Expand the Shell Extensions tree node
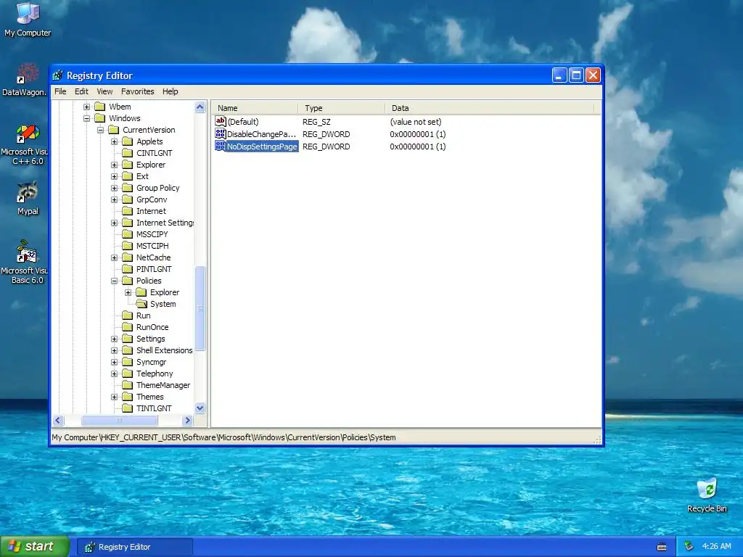743x557 pixels. pos(114,350)
